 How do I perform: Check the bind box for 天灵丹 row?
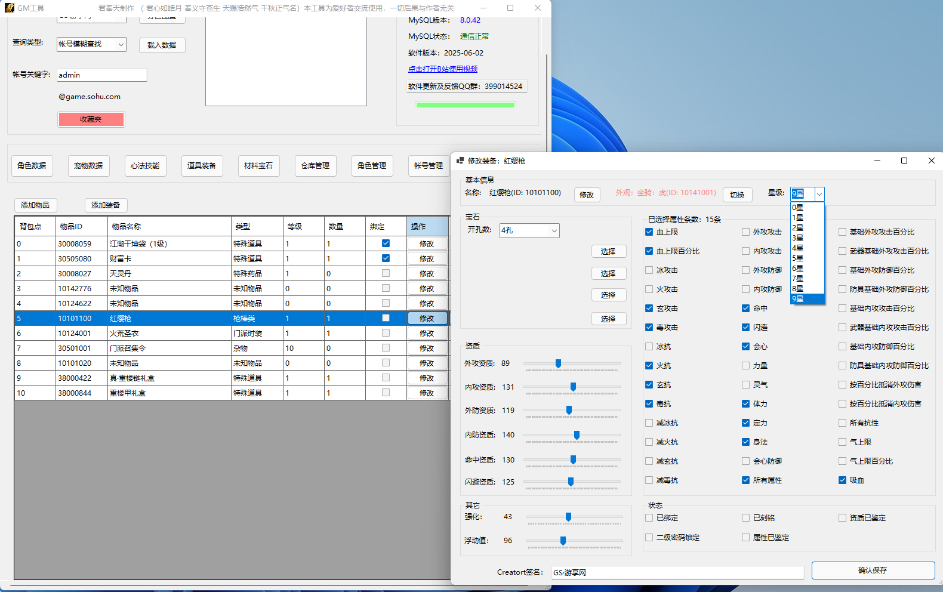(386, 273)
